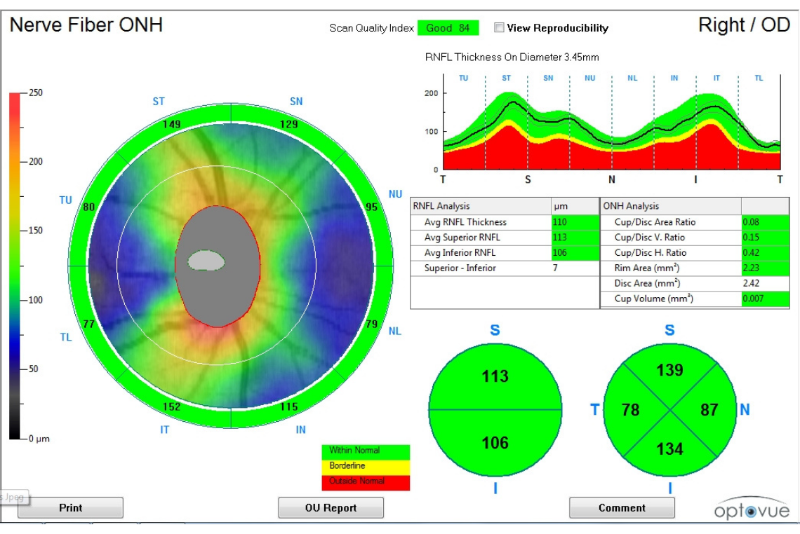Click the Cup/Disc Area Ratio value 0.08

coord(766,222)
